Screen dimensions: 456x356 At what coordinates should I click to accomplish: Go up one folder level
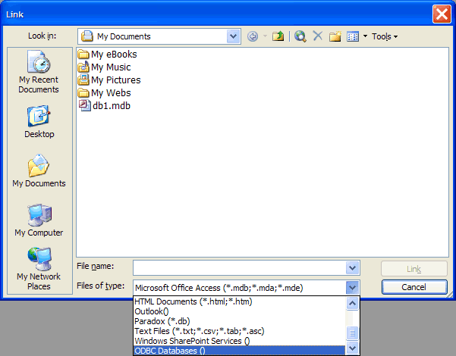(278, 36)
